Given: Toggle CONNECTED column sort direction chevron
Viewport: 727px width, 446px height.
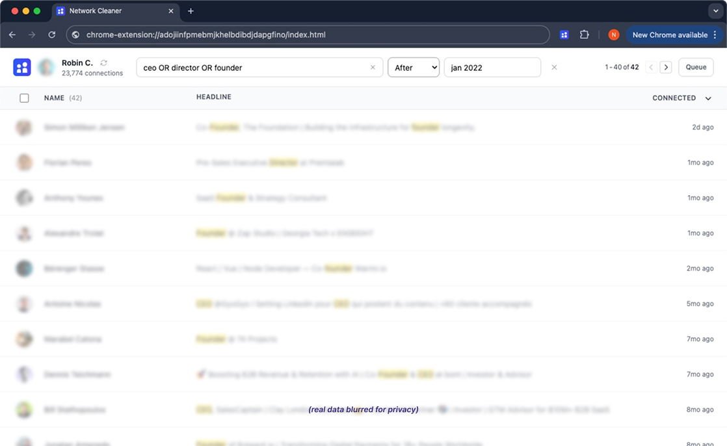Looking at the screenshot, I should (x=707, y=98).
